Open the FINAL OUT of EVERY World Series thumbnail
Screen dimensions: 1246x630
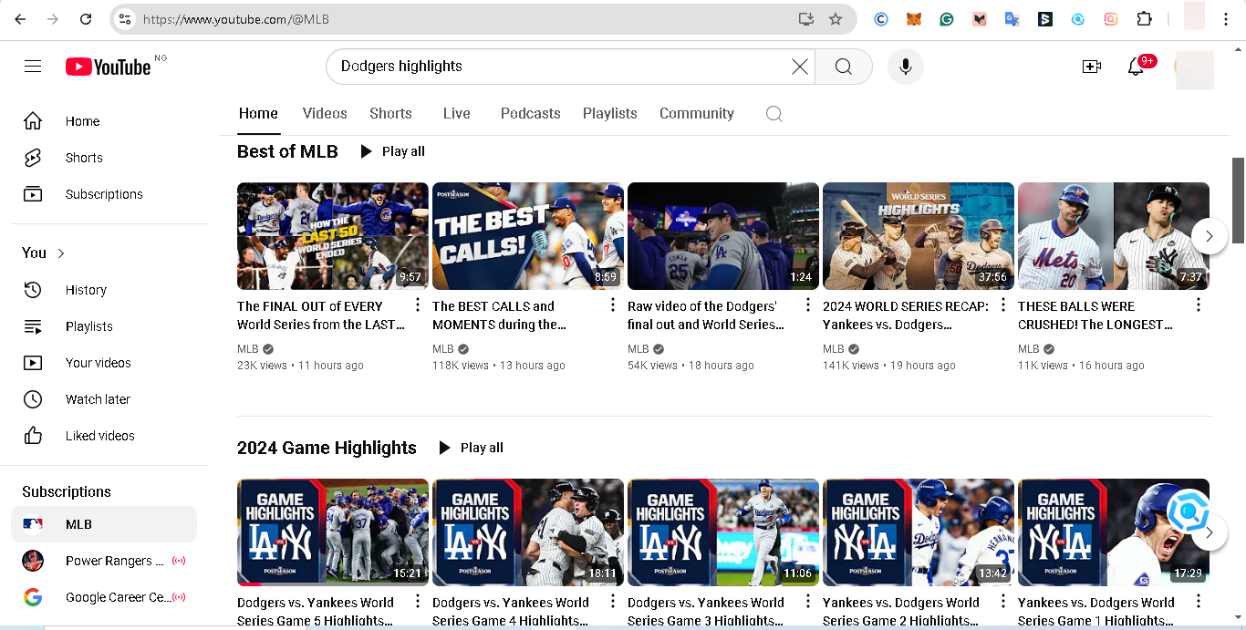pos(333,236)
